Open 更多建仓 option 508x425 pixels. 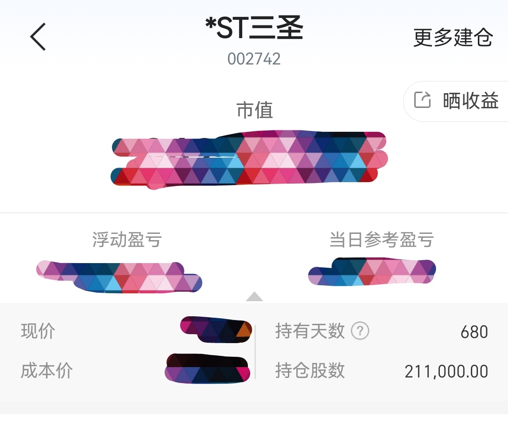pyautogui.click(x=453, y=37)
